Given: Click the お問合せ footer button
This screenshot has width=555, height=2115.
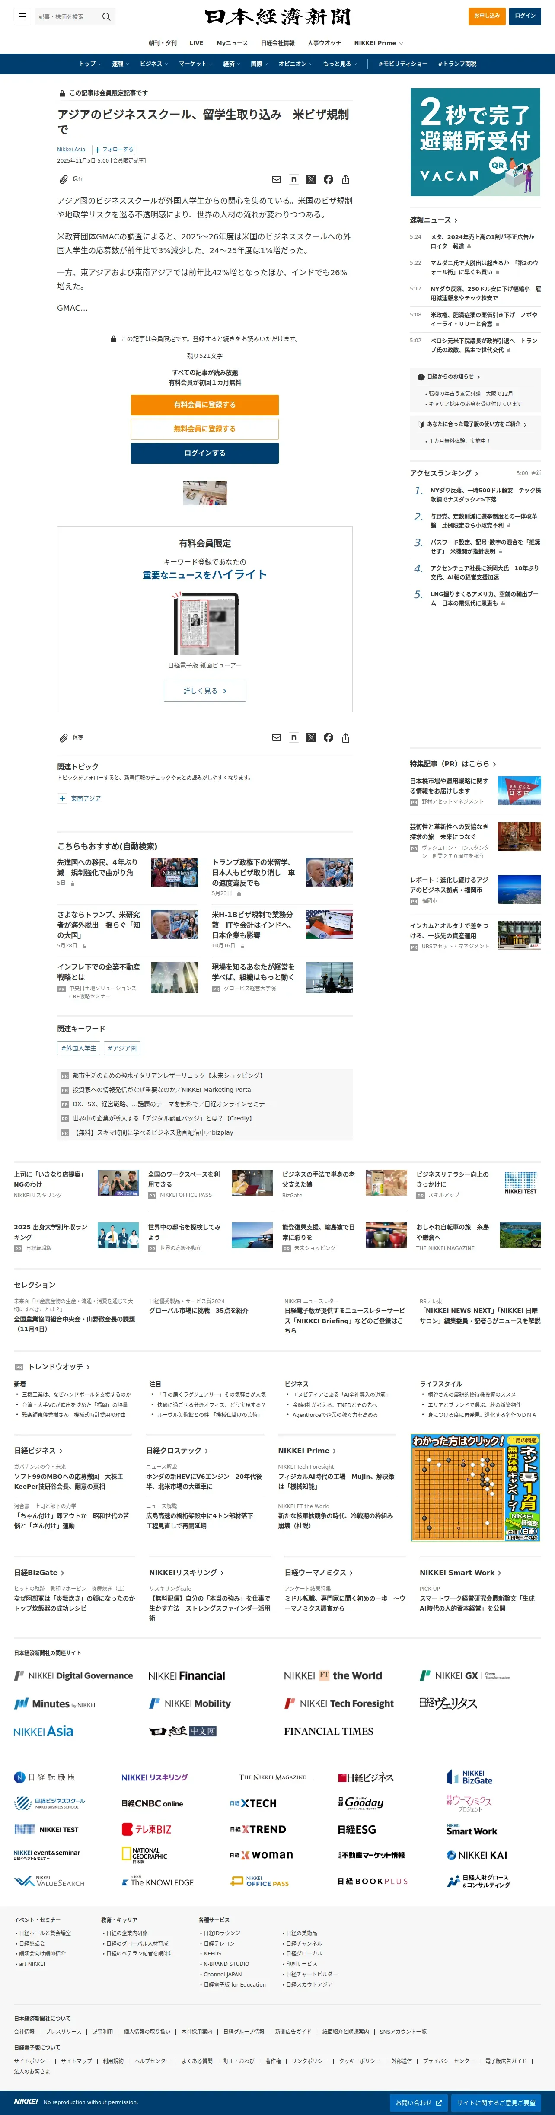Looking at the screenshot, I should click(419, 2103).
